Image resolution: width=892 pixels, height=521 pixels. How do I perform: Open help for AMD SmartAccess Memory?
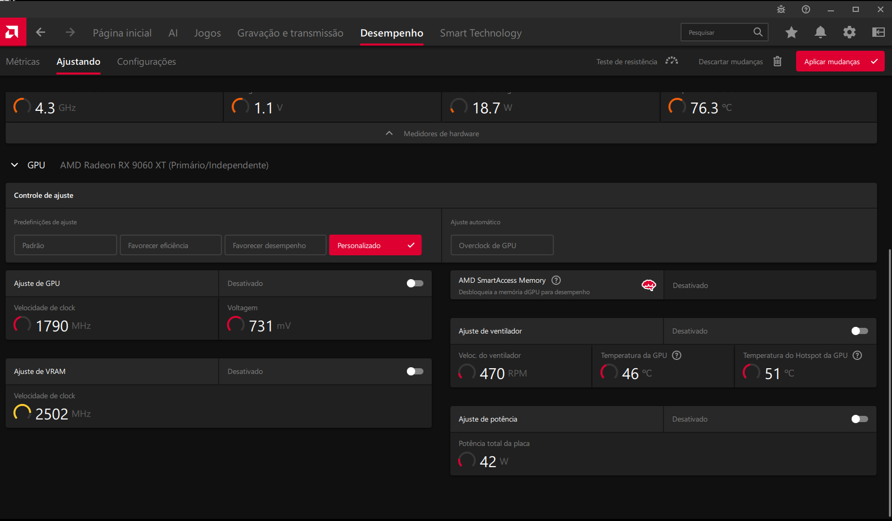tap(556, 280)
